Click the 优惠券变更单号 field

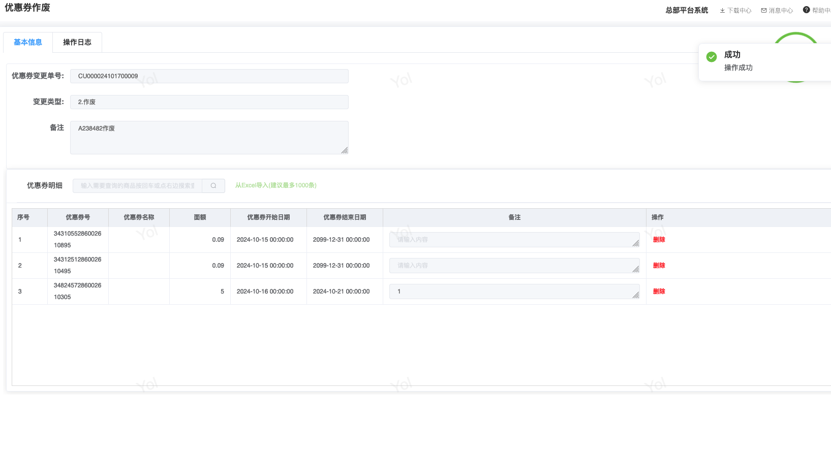point(209,76)
